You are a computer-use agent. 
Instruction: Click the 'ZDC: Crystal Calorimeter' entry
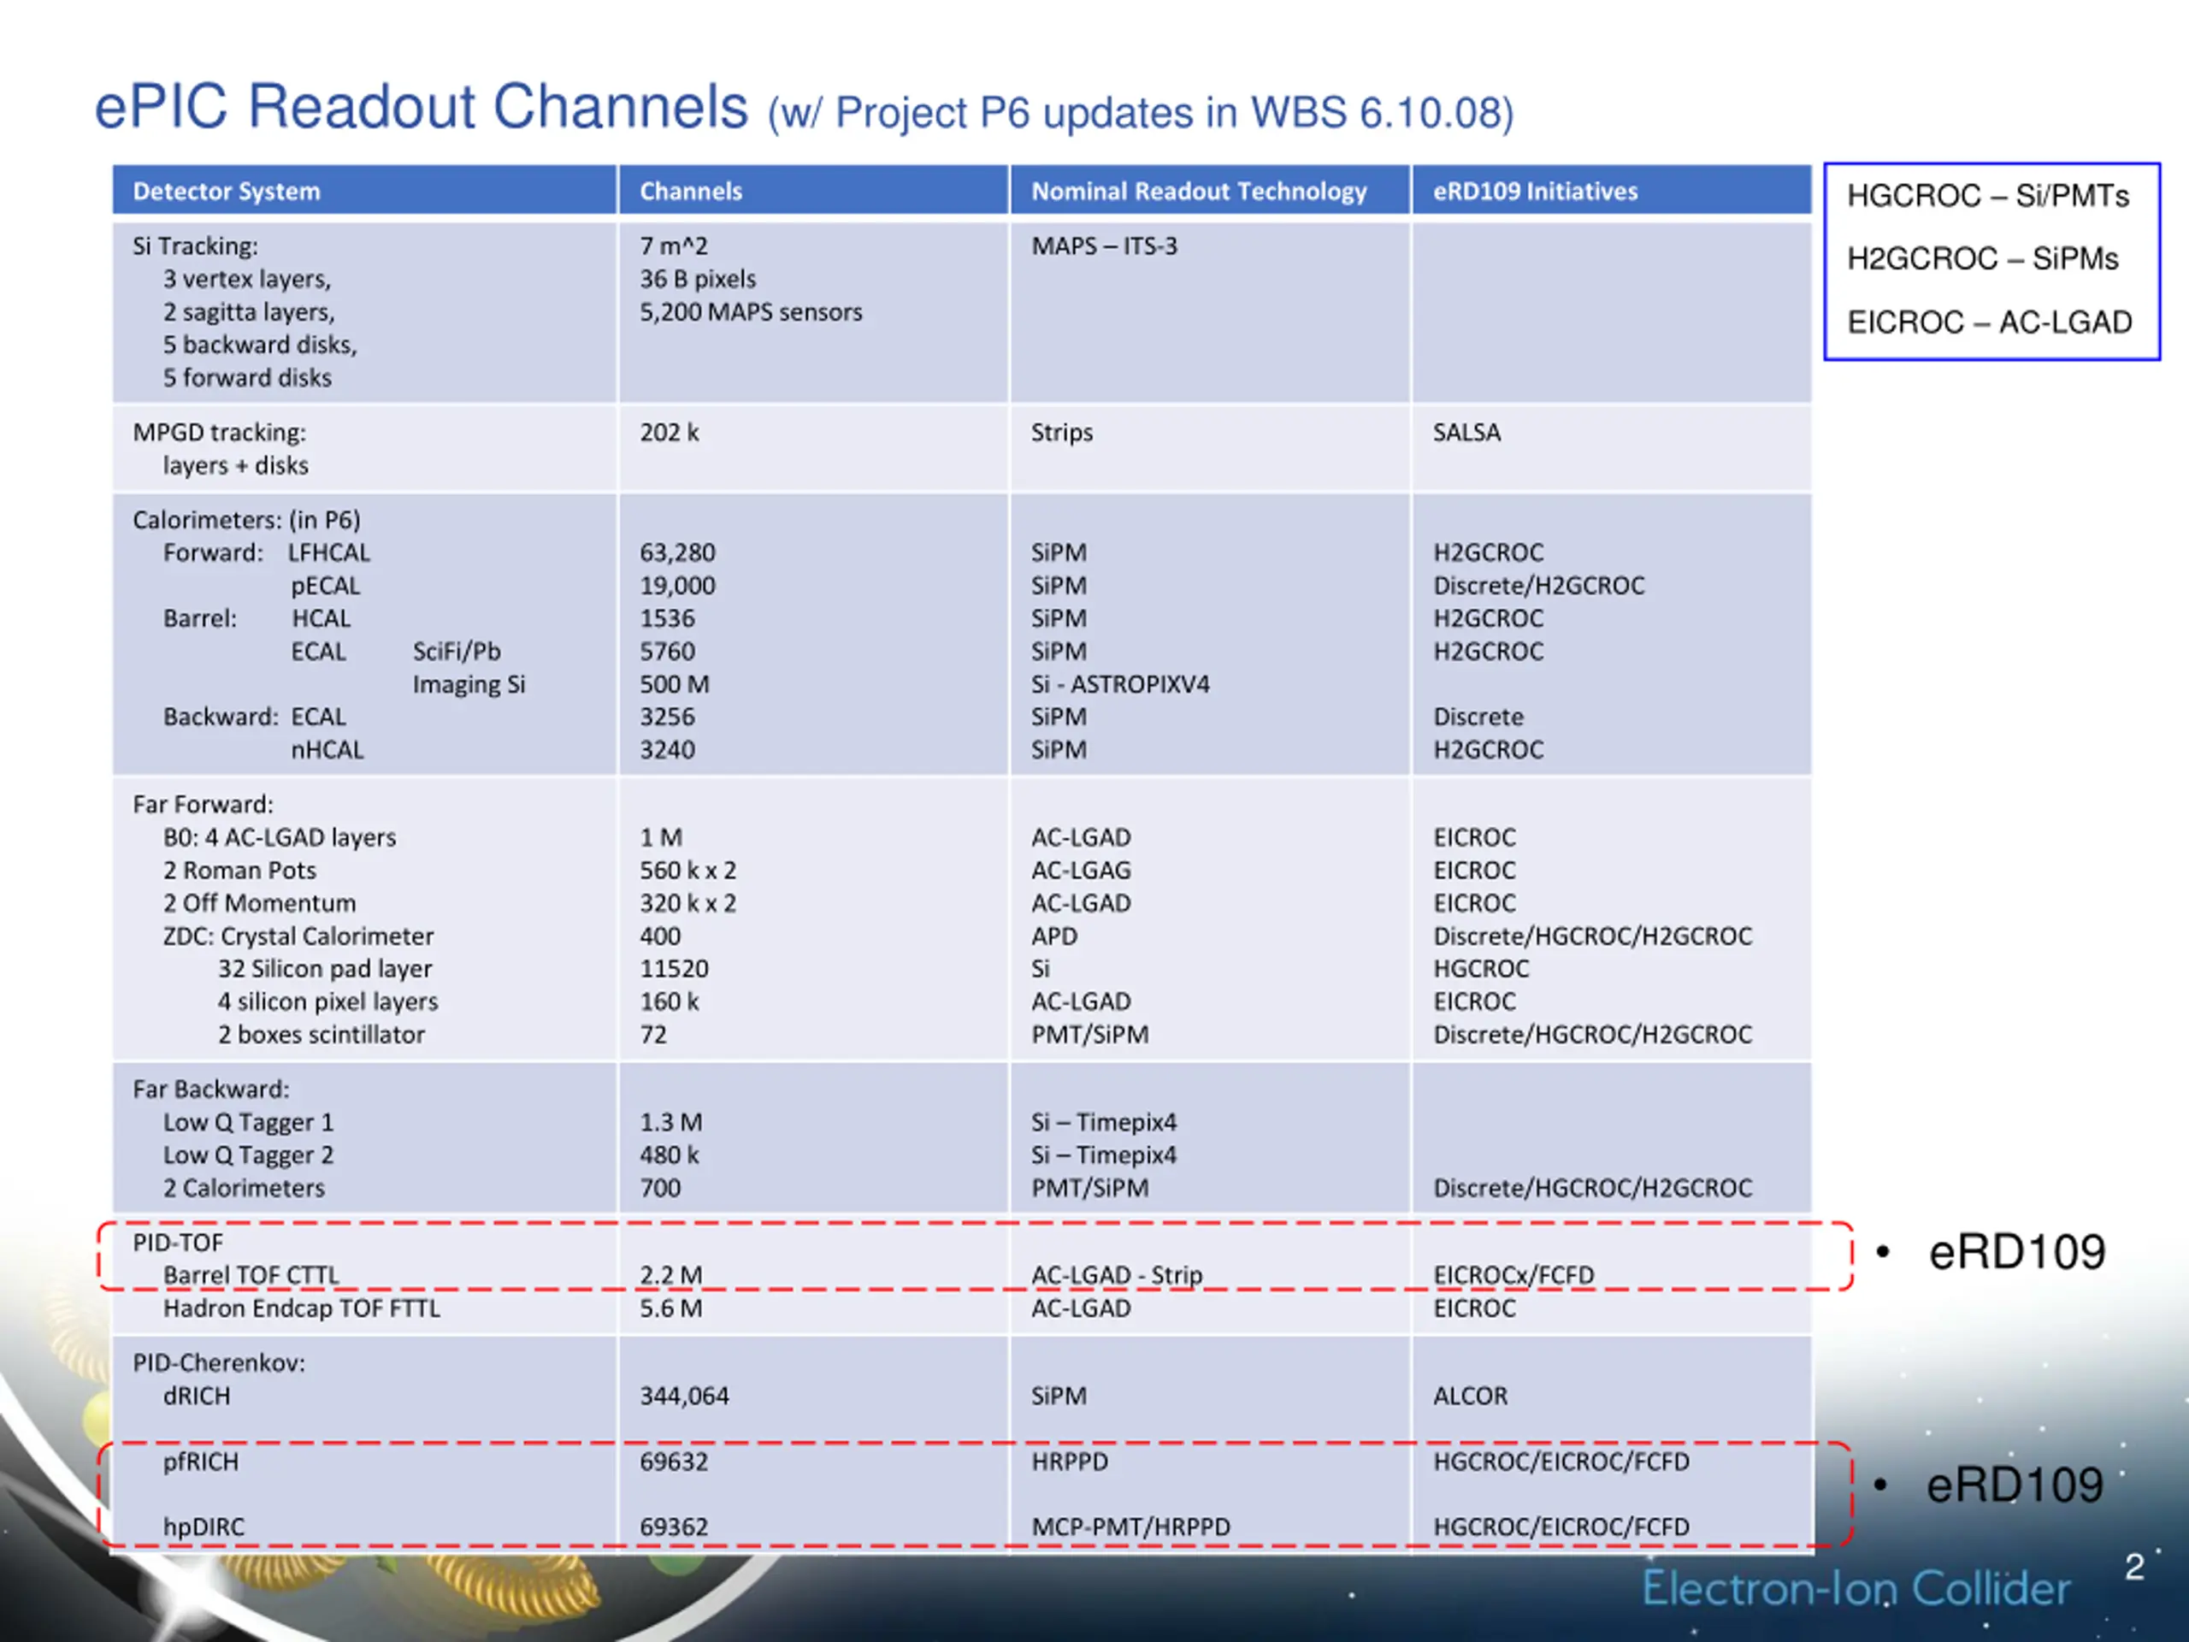click(x=299, y=936)
